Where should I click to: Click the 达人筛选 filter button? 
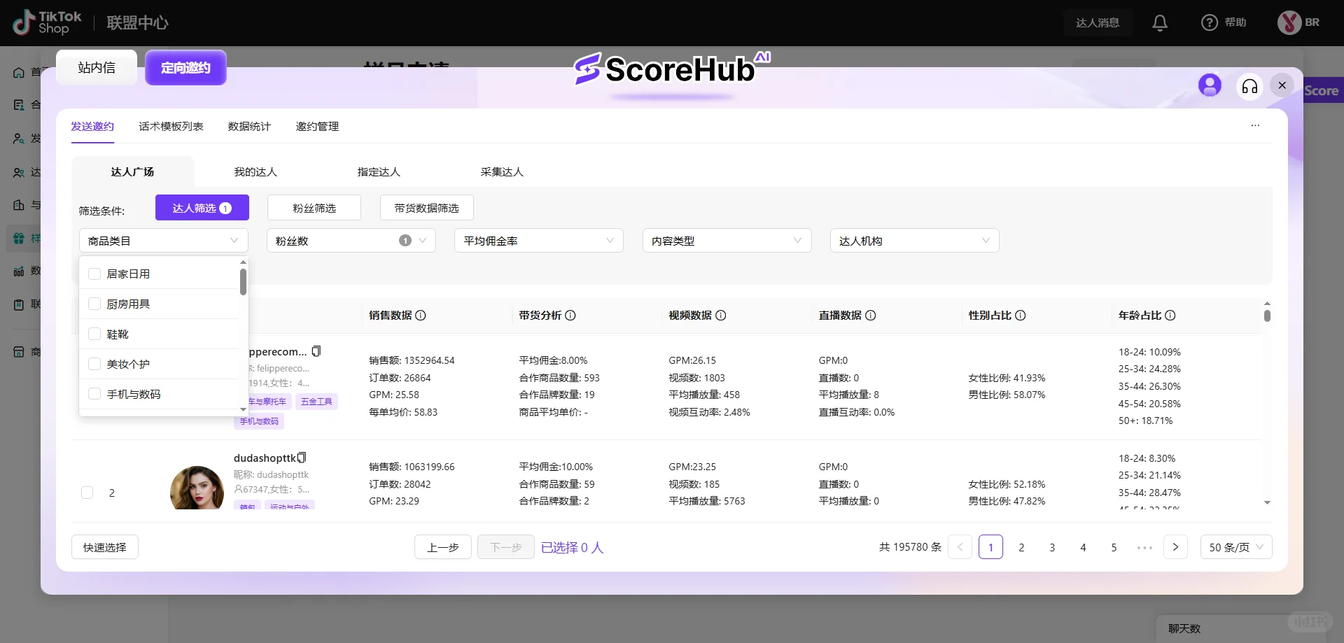[202, 208]
